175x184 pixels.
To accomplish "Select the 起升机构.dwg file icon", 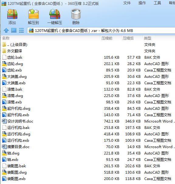I will (x=4, y=109).
